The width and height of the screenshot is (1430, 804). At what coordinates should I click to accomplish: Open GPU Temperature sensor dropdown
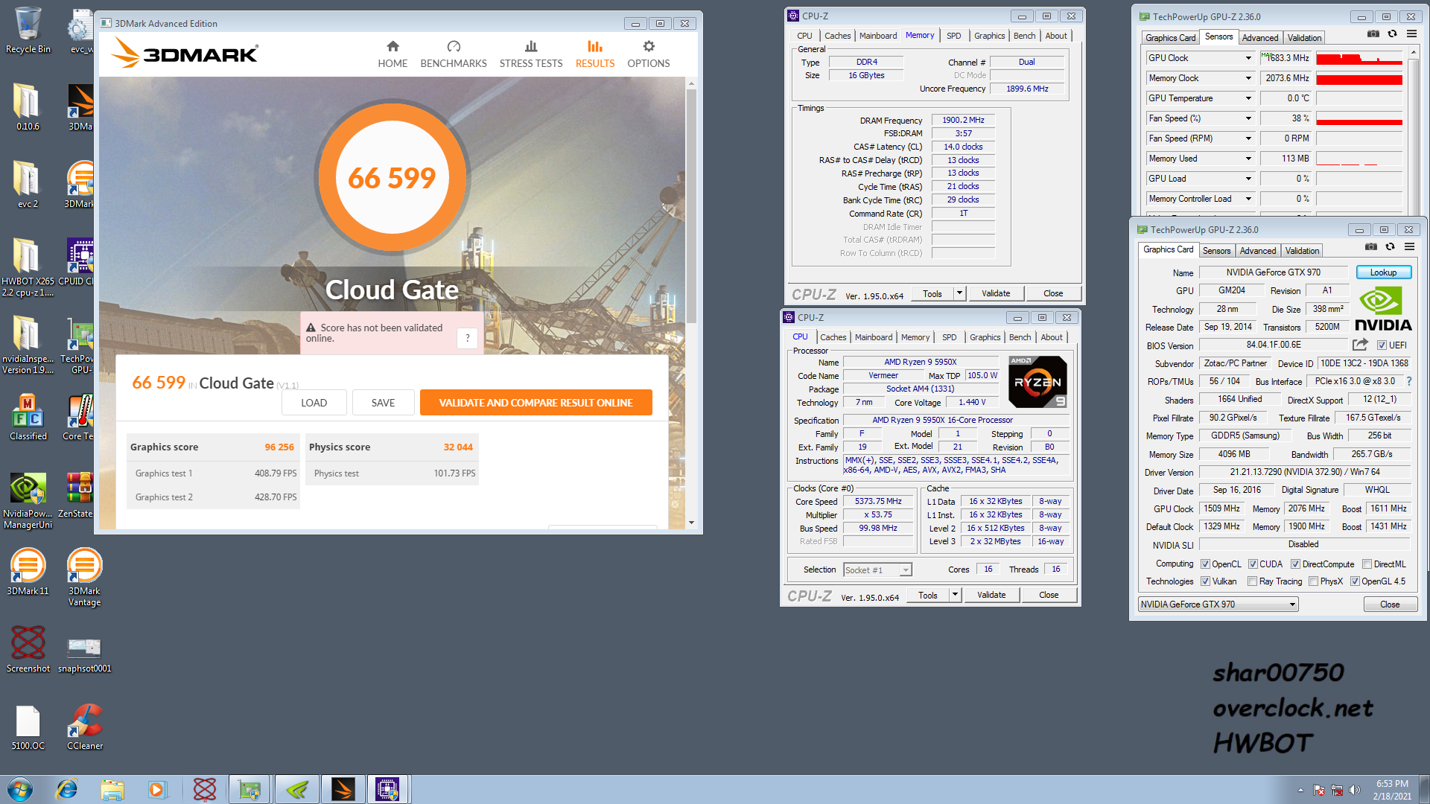1248,98
